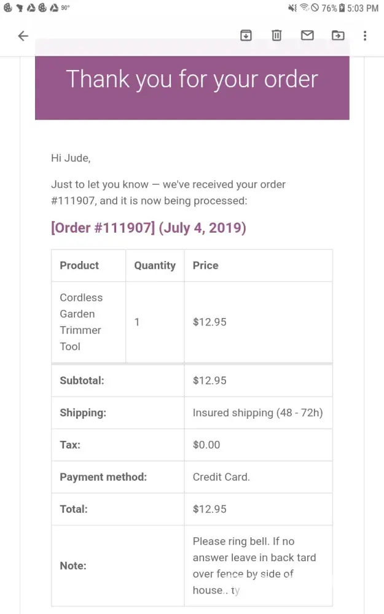Tap the Wi-Fi status icon
The image size is (384, 614).
304,8
